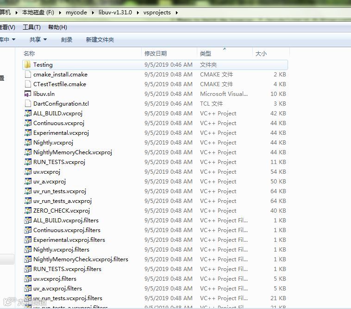Click the Experimental.vcxproj project icon
351x309 pixels.
click(x=28, y=133)
